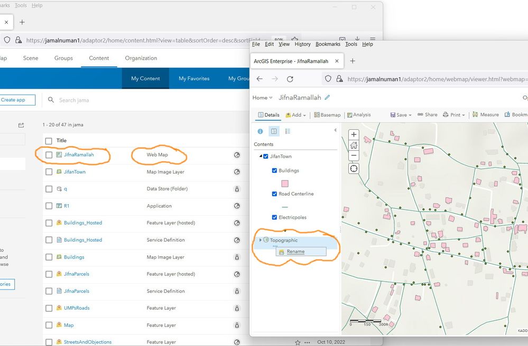Open the Add dropdown menu
This screenshot has width=528, height=346.
point(296,114)
